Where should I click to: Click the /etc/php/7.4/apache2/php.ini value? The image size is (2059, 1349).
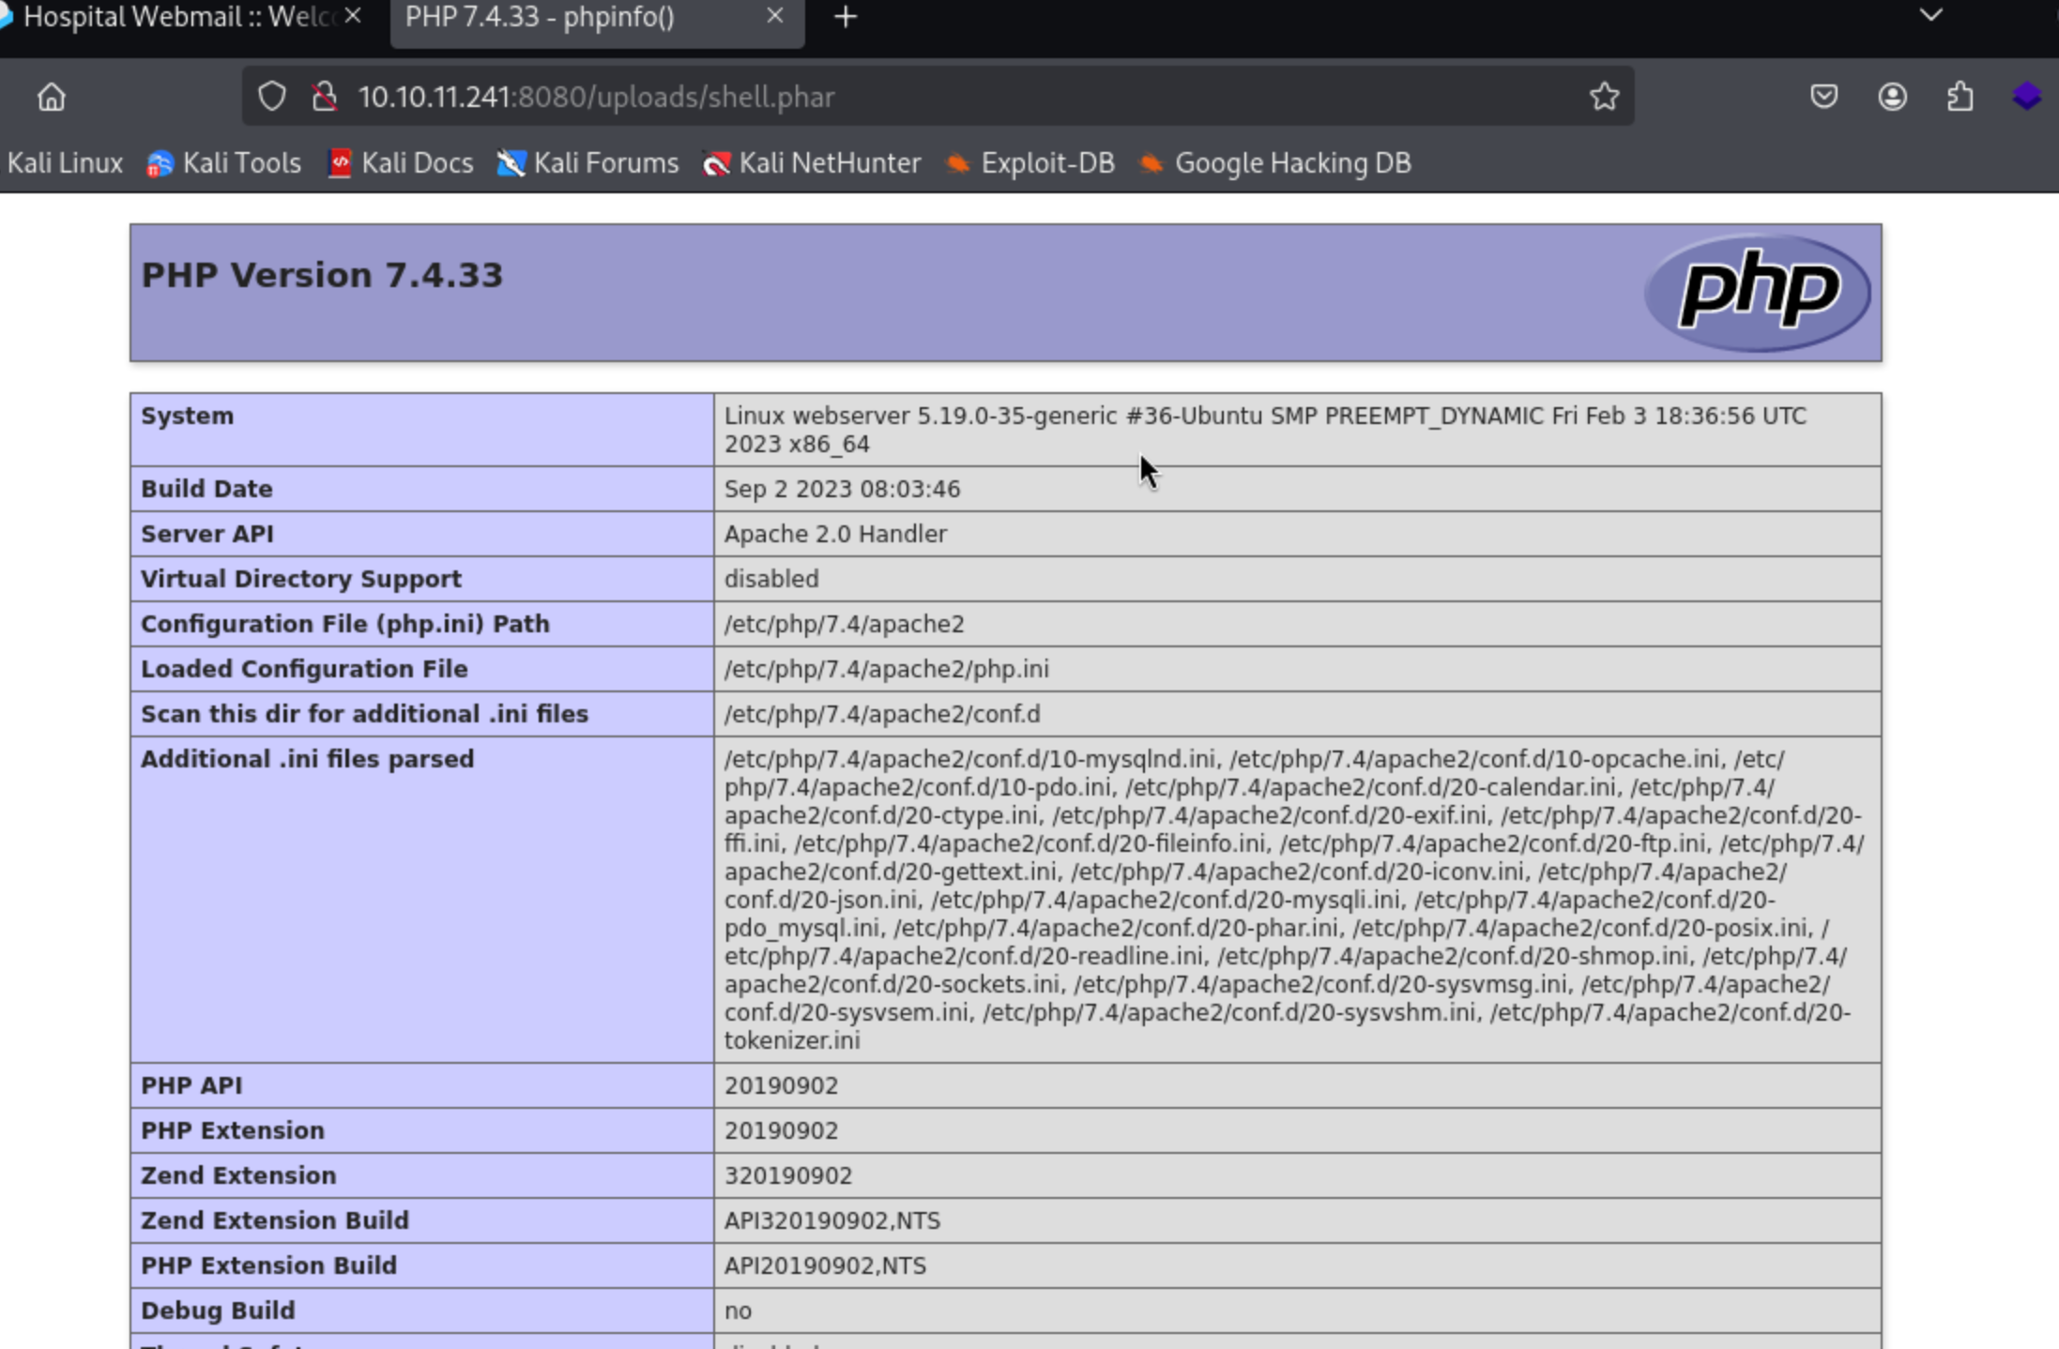tap(887, 669)
